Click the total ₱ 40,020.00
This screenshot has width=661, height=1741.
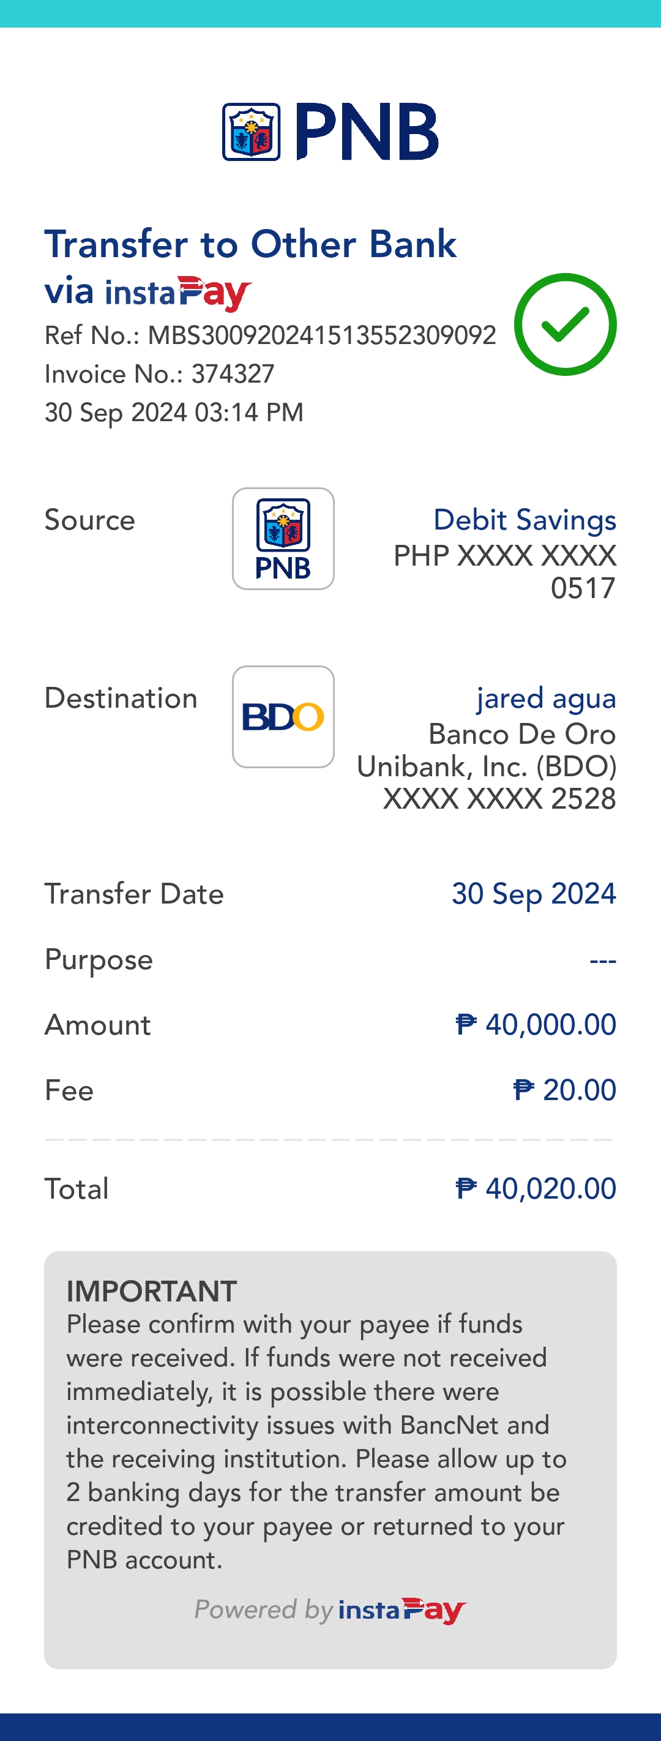click(536, 1189)
